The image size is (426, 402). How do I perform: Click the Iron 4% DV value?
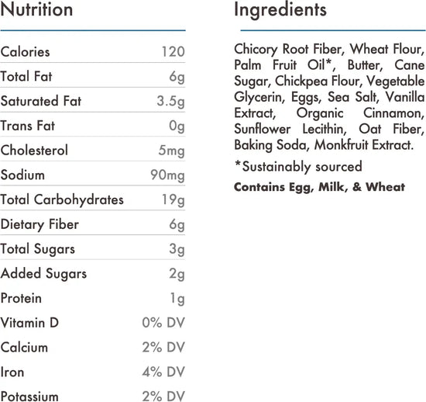click(163, 372)
